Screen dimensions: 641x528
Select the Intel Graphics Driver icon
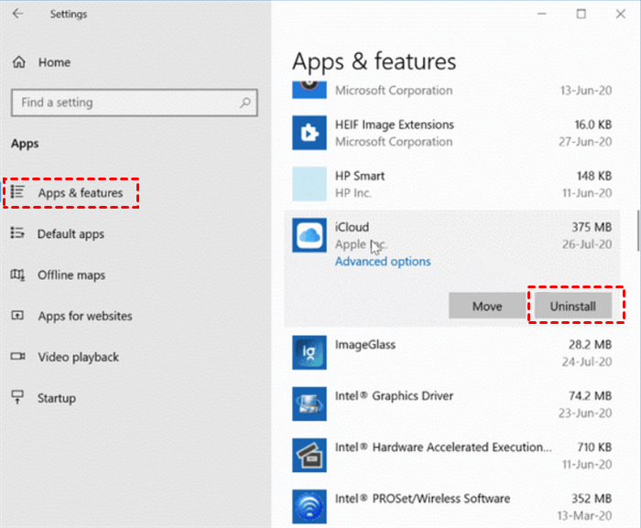click(x=310, y=404)
